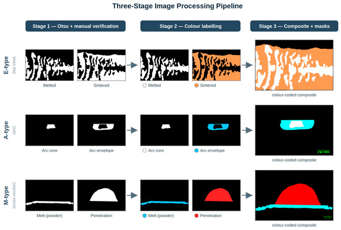Click the Stage 1 Otsu header box
This screenshot has width=341, height=230.
(76, 26)
